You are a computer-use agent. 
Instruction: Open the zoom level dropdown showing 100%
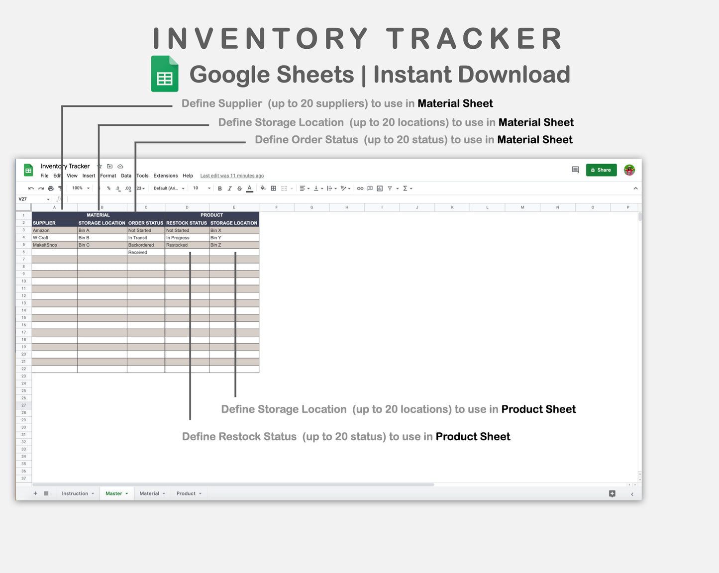coord(80,188)
